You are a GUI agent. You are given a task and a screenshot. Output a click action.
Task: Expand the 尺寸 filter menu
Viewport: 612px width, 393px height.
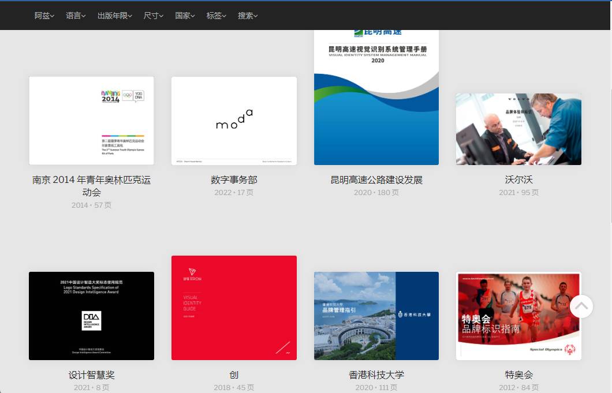point(154,16)
